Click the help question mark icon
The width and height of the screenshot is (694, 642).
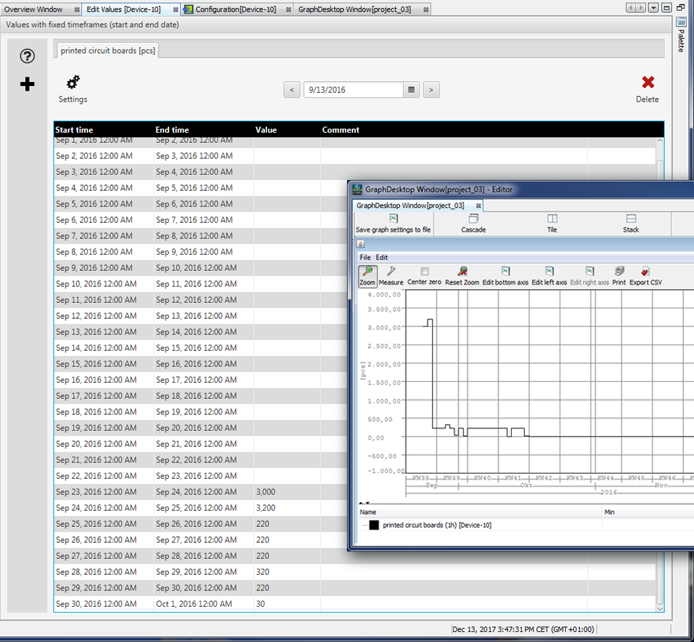point(27,56)
